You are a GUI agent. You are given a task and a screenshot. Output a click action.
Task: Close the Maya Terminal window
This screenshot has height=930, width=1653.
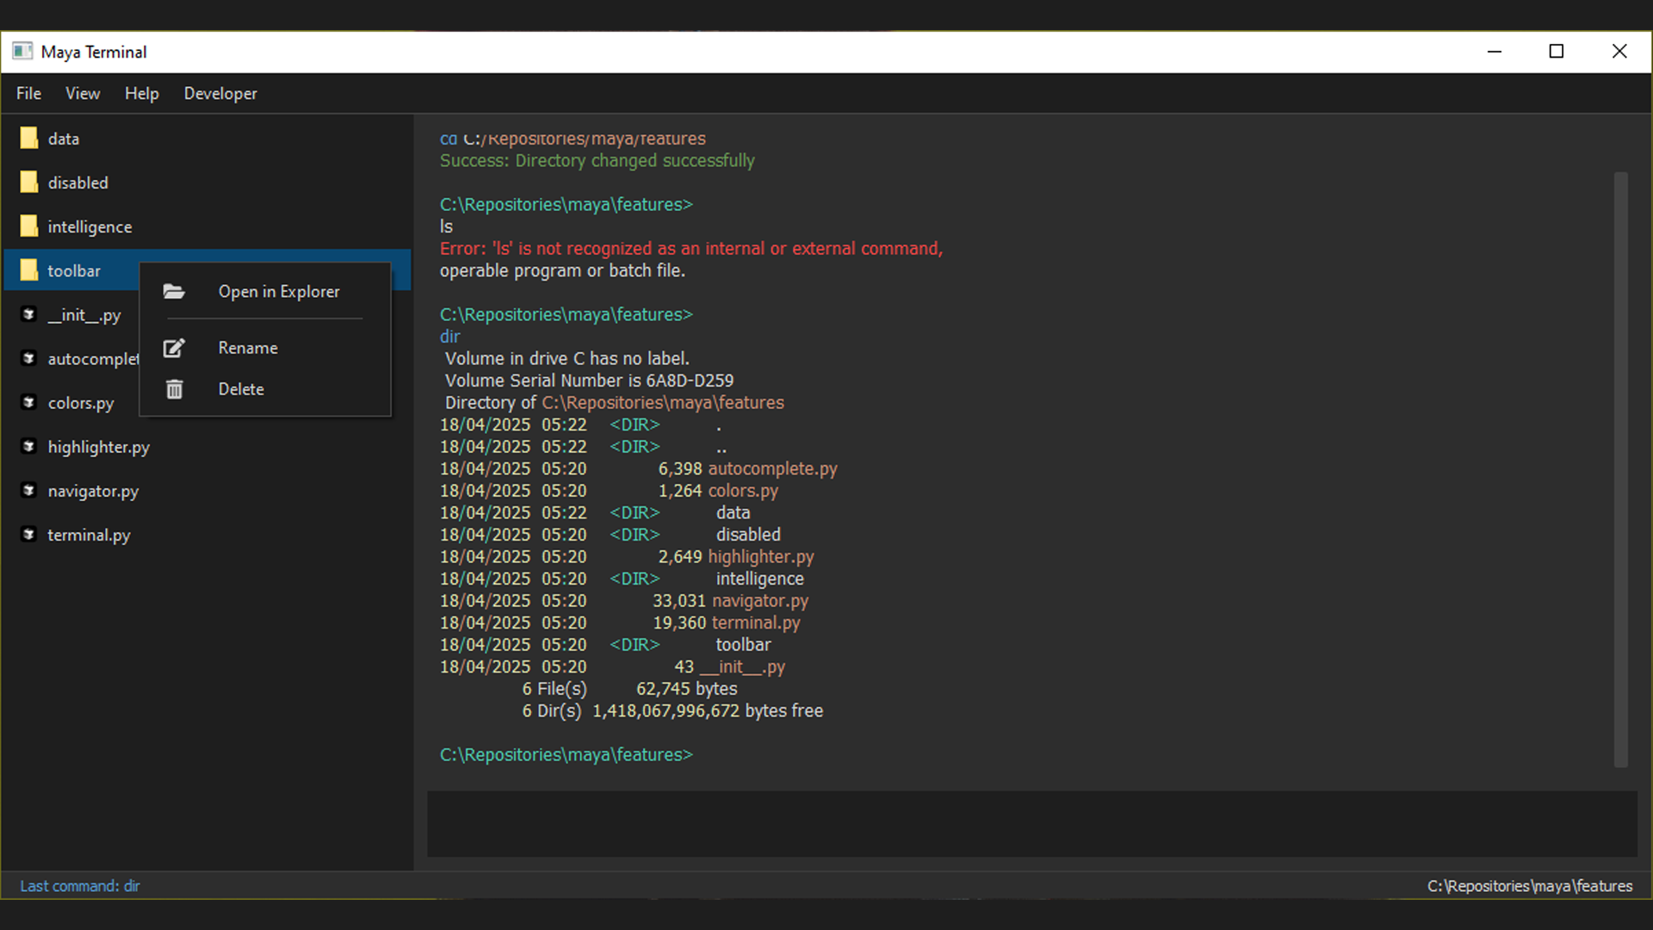[x=1619, y=52]
